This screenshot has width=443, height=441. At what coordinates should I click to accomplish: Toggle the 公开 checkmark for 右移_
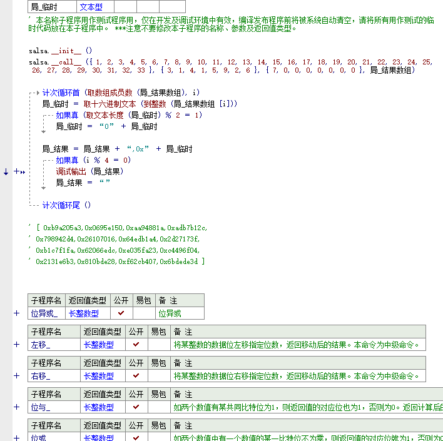coord(136,376)
